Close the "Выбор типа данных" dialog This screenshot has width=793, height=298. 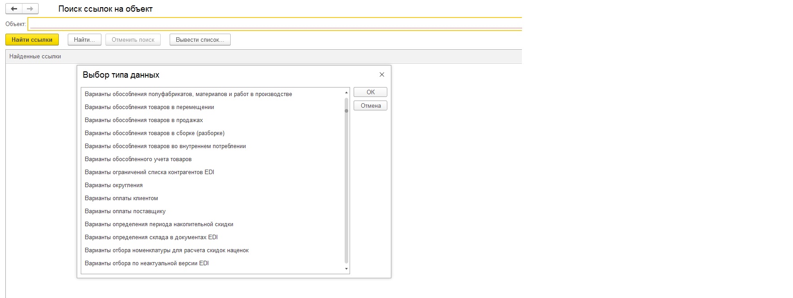382,74
